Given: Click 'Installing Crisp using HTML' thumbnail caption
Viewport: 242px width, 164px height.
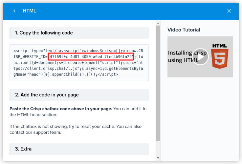Looking at the screenshot, I should 187,56.
